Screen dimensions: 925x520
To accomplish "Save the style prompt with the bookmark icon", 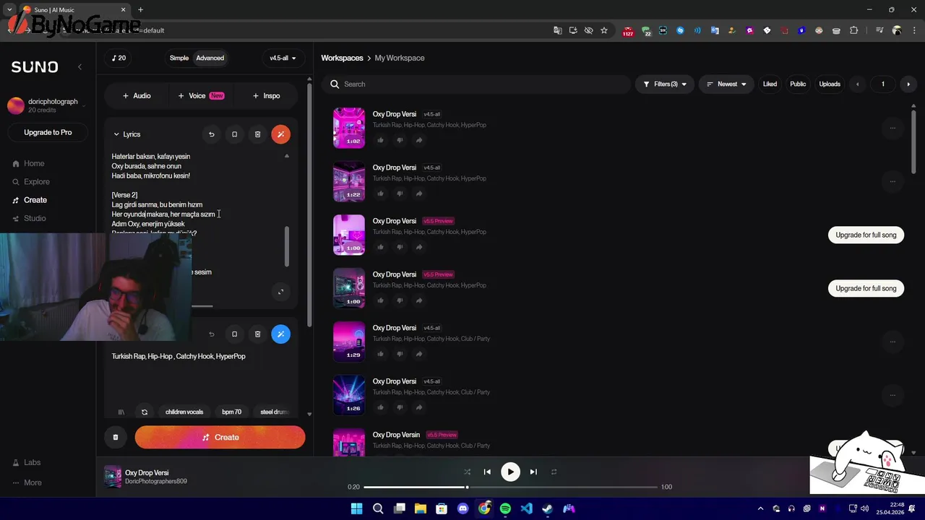I will point(234,334).
